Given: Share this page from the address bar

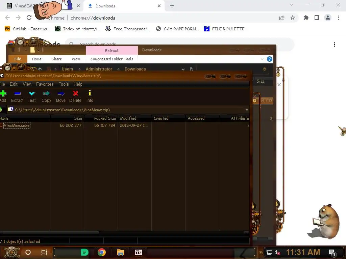Looking at the screenshot, I should click(x=282, y=18).
